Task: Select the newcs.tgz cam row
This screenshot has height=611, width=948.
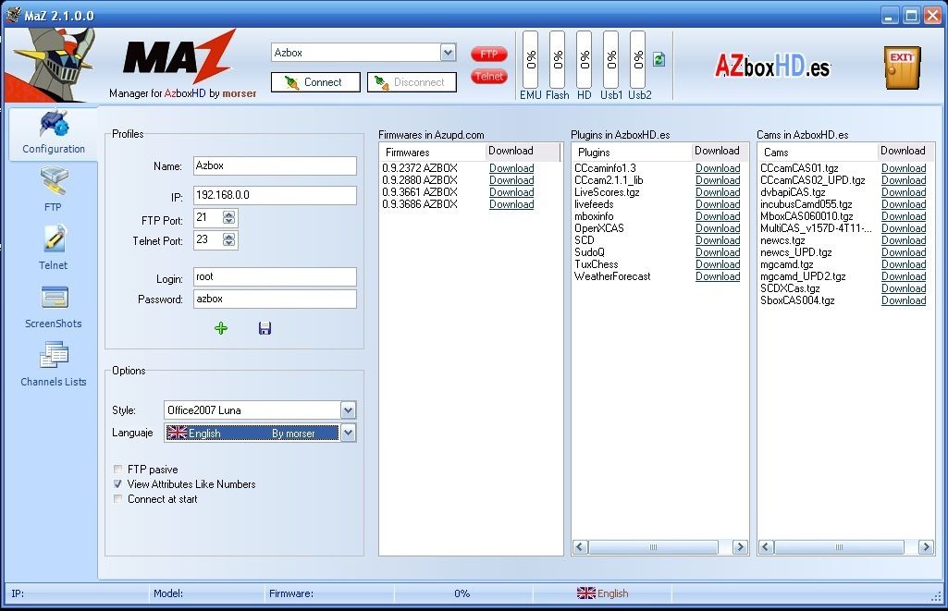Action: (844, 240)
